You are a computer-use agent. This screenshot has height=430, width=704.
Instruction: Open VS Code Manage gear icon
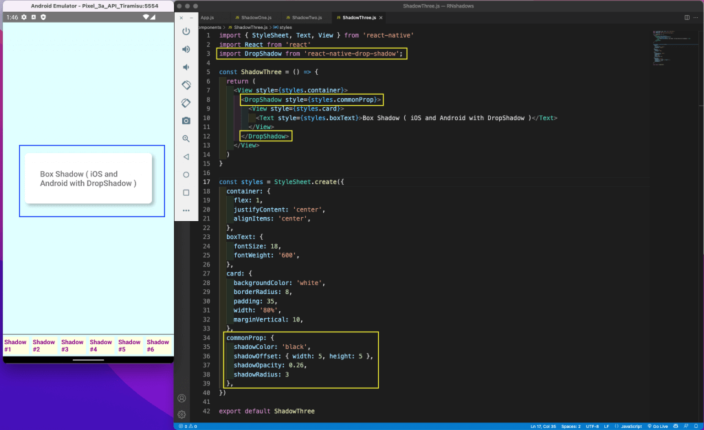click(x=181, y=414)
